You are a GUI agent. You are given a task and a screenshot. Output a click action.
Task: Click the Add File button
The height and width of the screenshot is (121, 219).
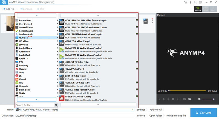pos(9,9)
